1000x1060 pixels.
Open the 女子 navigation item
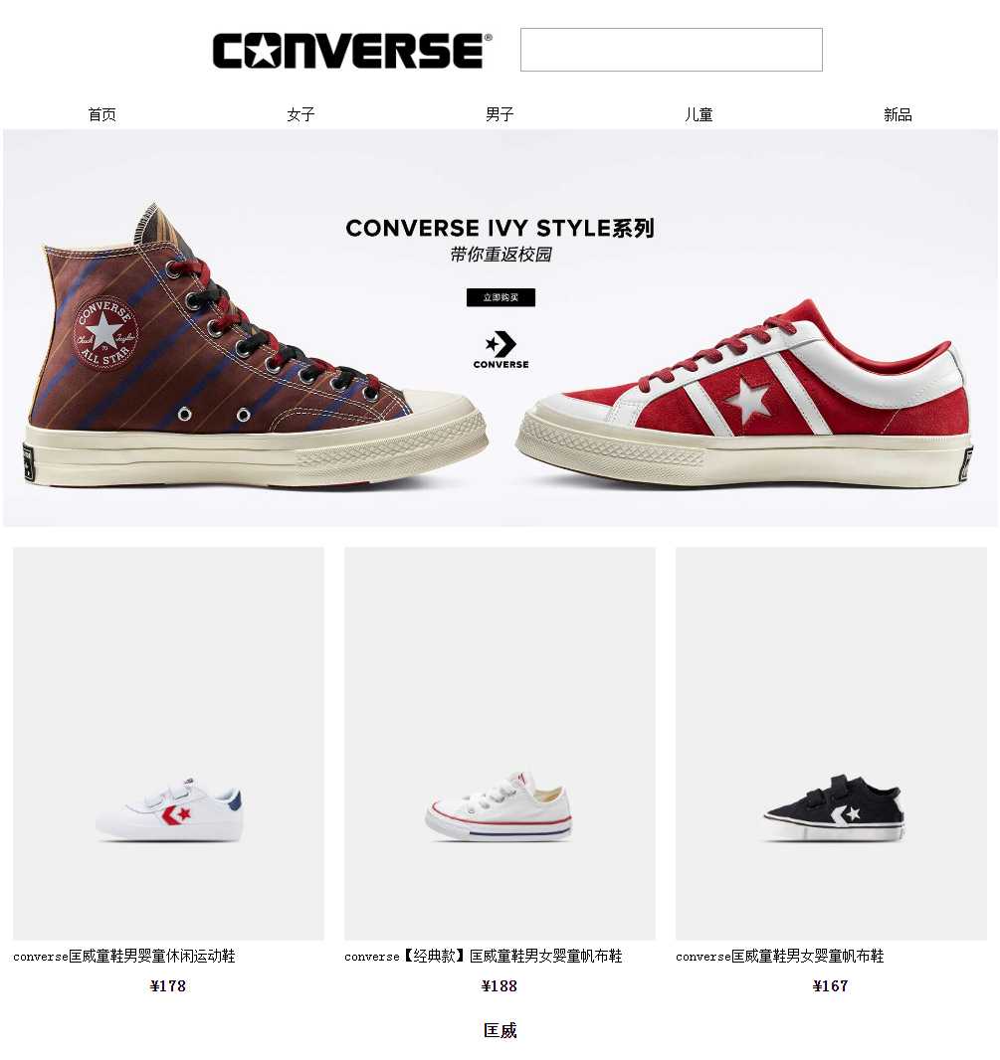pos(301,114)
